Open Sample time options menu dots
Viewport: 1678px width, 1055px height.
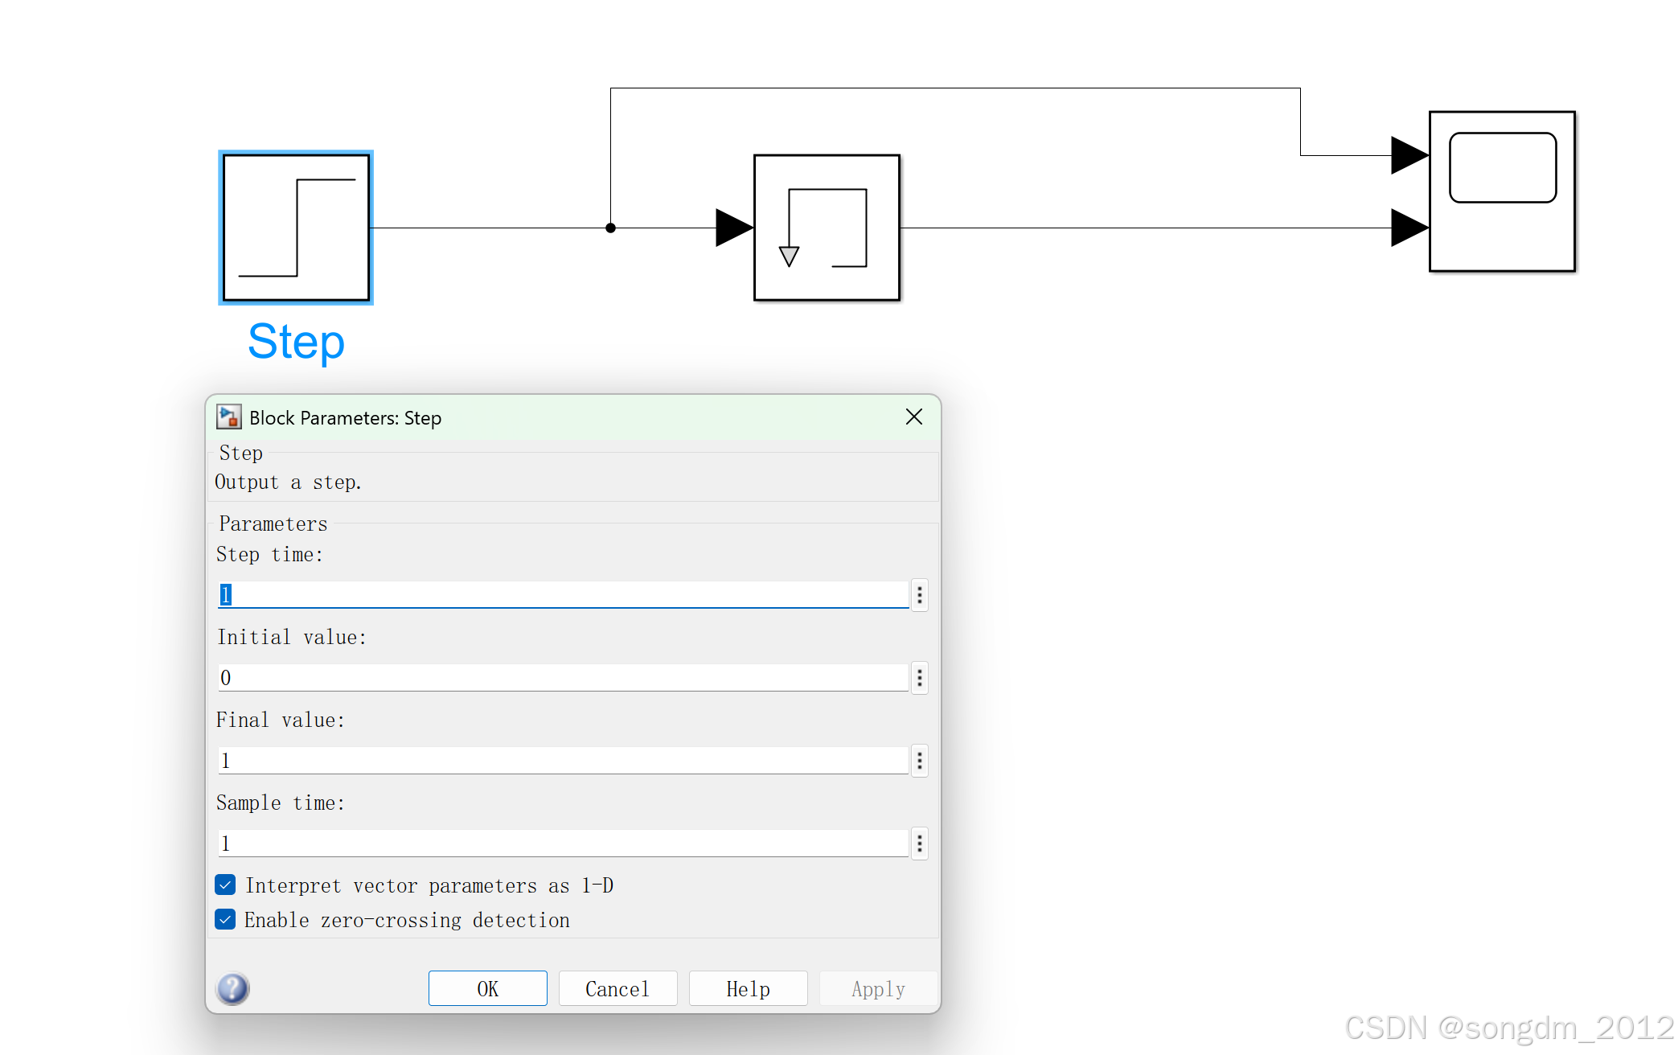point(920,844)
